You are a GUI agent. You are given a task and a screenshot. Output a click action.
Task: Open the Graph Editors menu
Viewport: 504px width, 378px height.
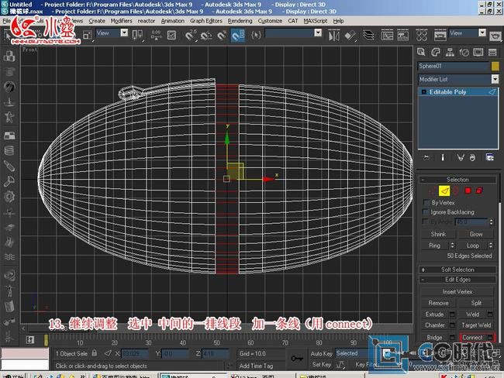click(206, 21)
